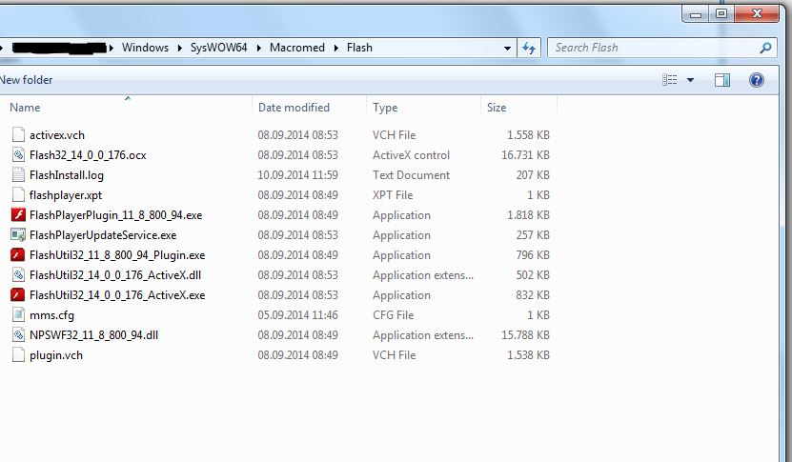Select the file name FlashPlayerPlugin_11_8_800_94.exe

(115, 215)
